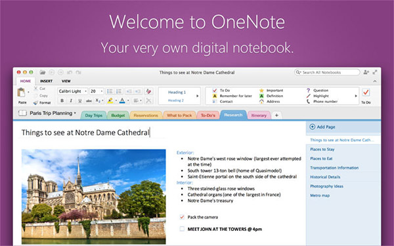Click the delete X icon in ribbon
394x246 pixels.
148,100
